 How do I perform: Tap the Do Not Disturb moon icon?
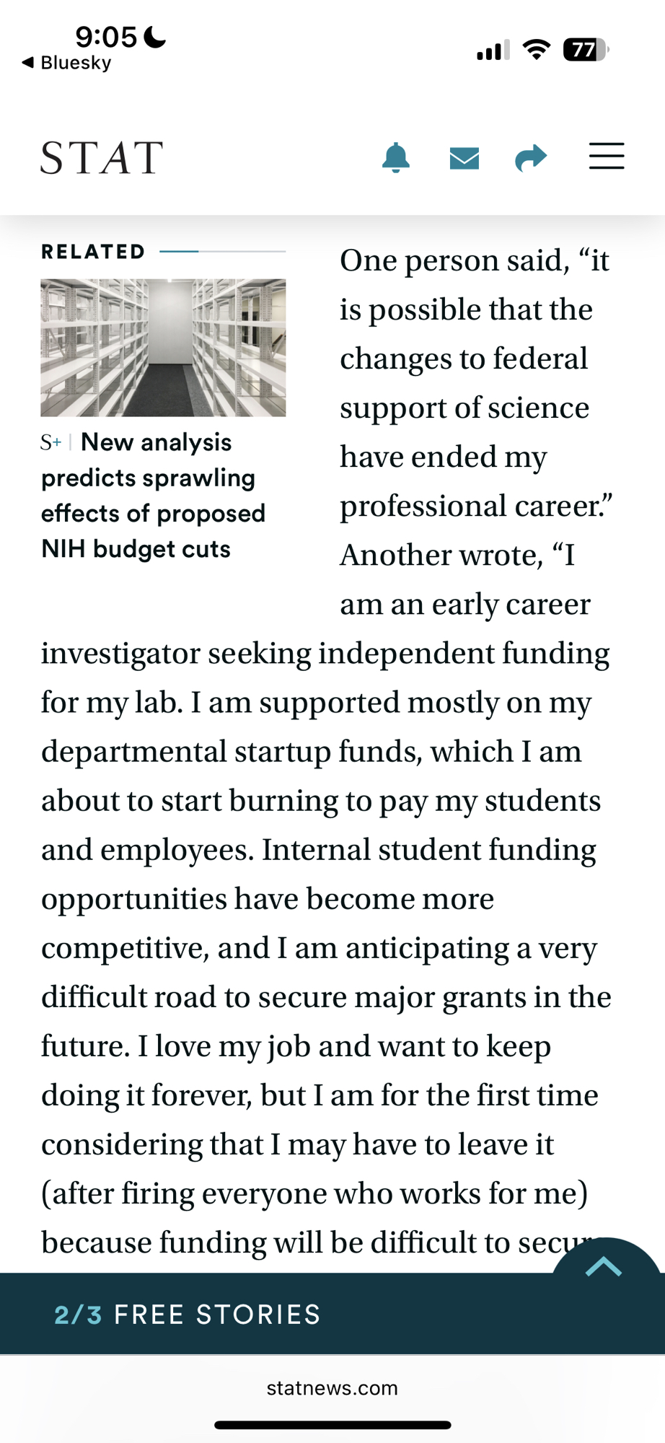(154, 37)
